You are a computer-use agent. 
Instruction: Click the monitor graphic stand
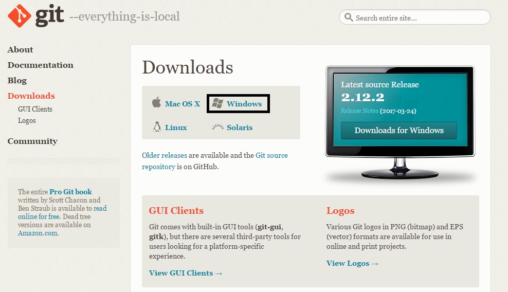(400, 168)
